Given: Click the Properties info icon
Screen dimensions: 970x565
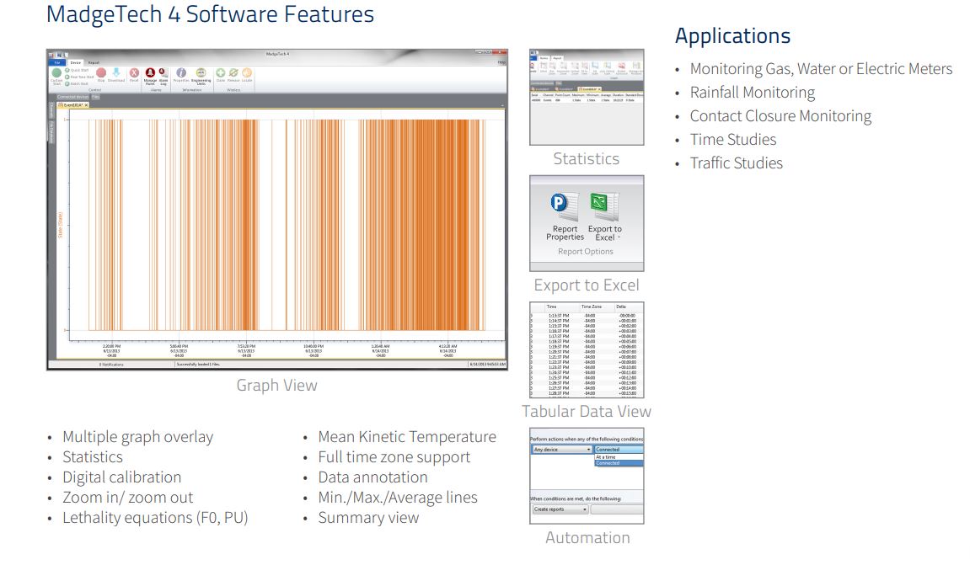Looking at the screenshot, I should coord(181,73).
